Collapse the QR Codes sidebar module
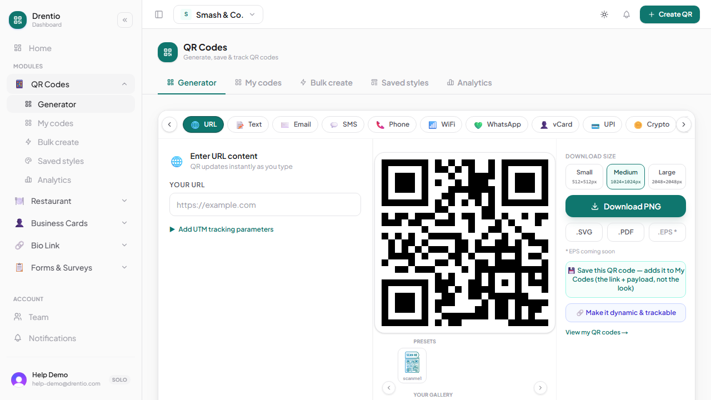711x400 pixels. tap(71, 84)
